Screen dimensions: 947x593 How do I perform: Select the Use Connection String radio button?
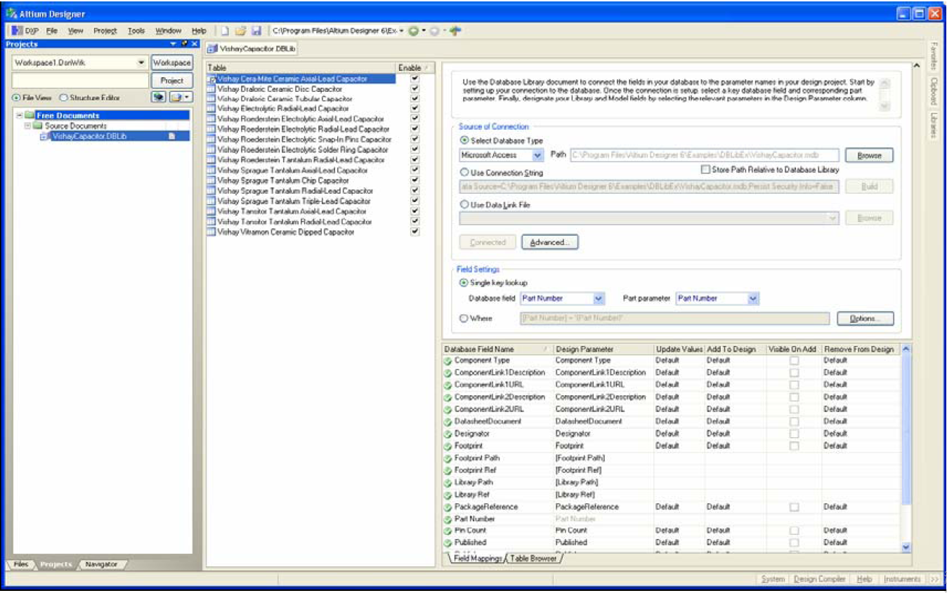point(464,172)
